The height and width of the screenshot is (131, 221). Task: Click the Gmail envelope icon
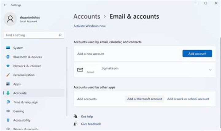coord(80,70)
